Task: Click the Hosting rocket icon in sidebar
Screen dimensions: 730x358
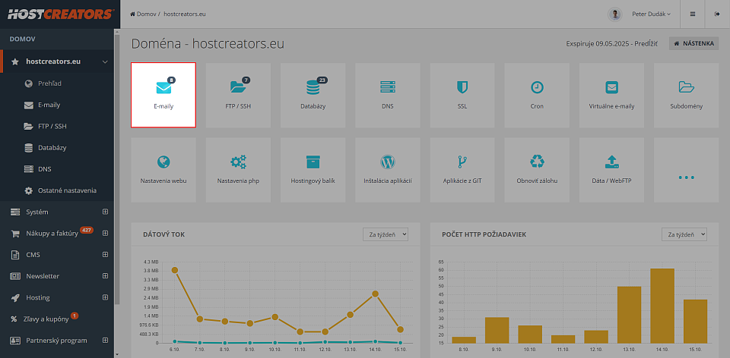Action: coord(15,297)
